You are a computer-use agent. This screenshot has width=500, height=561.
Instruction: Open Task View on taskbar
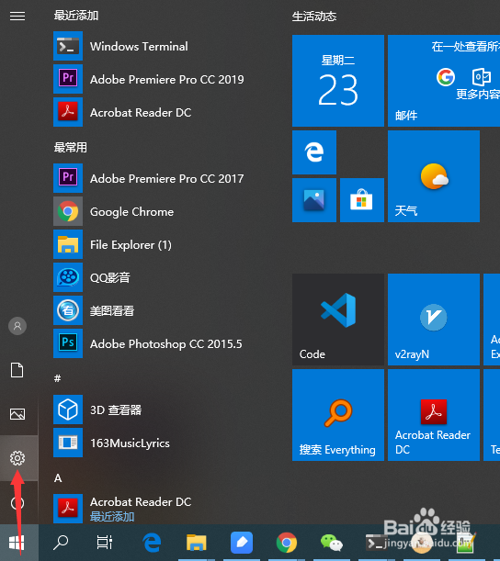pyautogui.click(x=105, y=543)
